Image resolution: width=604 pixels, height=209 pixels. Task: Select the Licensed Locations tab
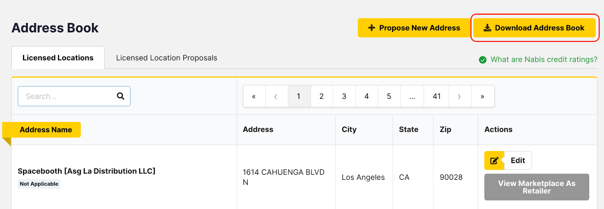58,58
